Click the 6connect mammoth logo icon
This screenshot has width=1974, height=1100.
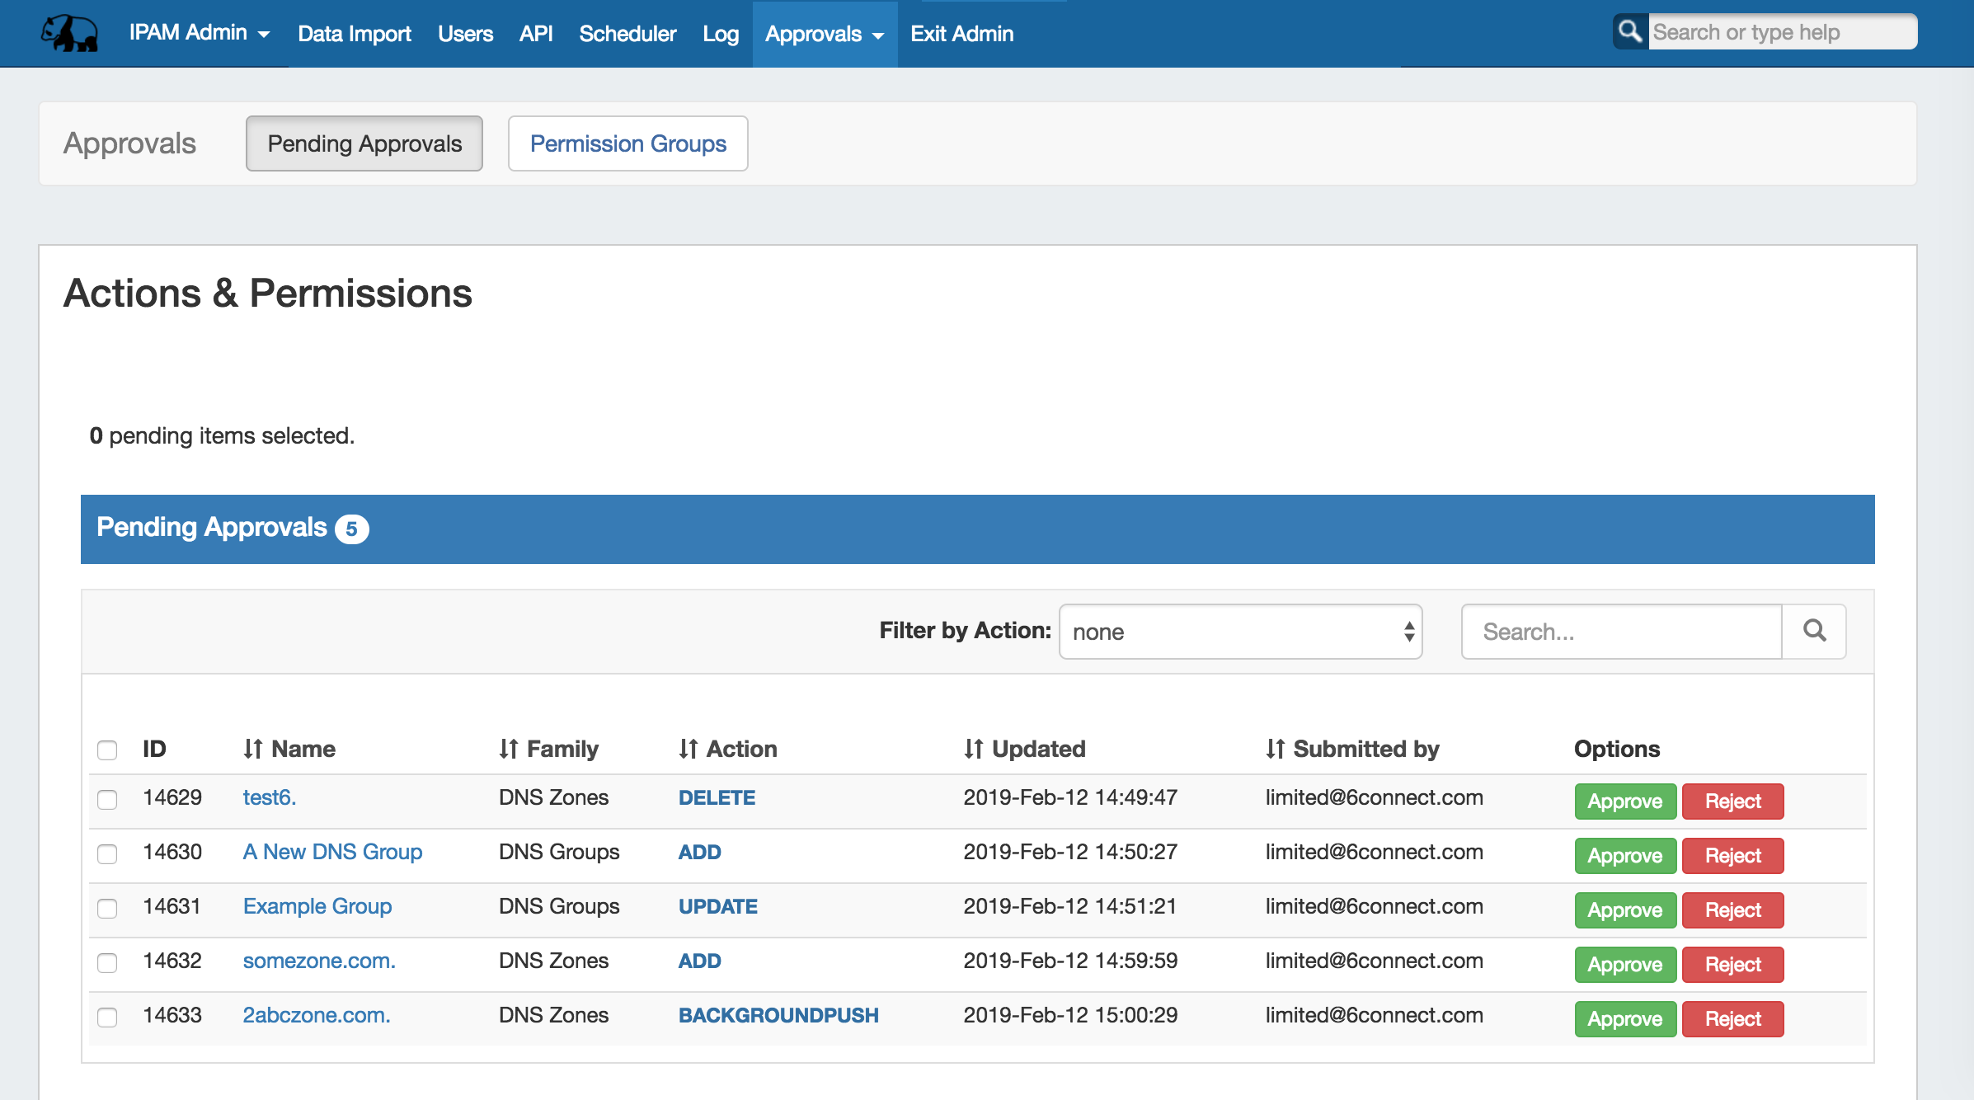click(69, 34)
